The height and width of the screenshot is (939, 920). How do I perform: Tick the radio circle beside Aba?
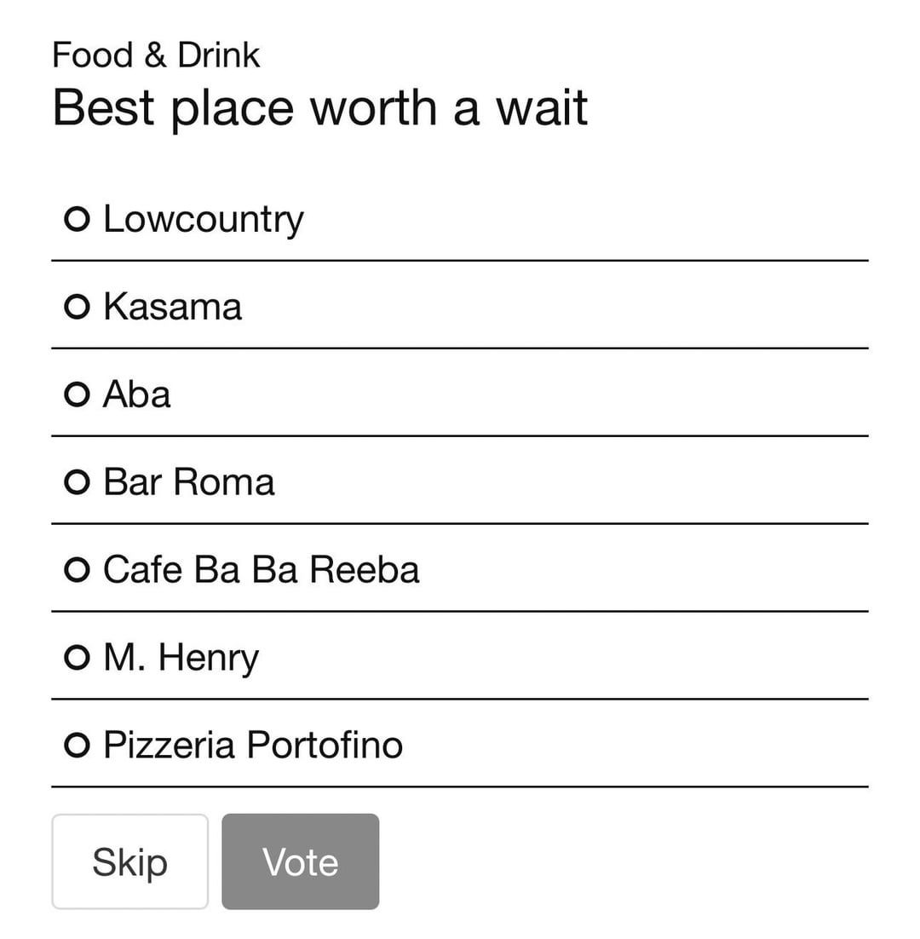coord(77,395)
